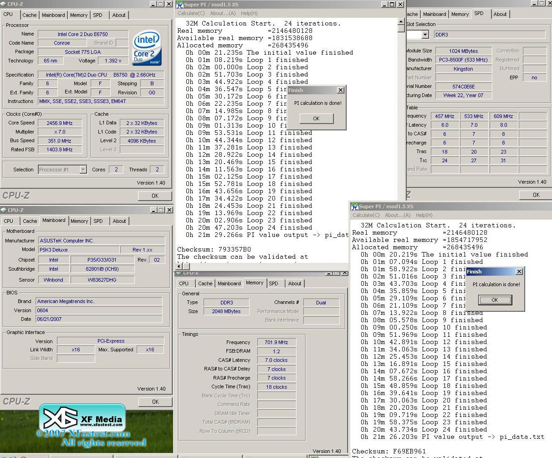This screenshot has width=552, height=458.
Task: Open About(A) menu in the top Super PI window
Action: point(223,13)
